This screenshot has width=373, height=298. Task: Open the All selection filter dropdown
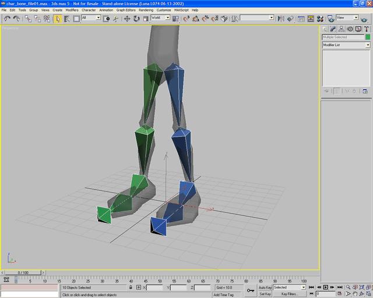point(90,18)
